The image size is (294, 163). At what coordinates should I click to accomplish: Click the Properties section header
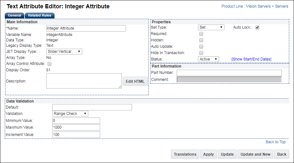tap(161, 22)
